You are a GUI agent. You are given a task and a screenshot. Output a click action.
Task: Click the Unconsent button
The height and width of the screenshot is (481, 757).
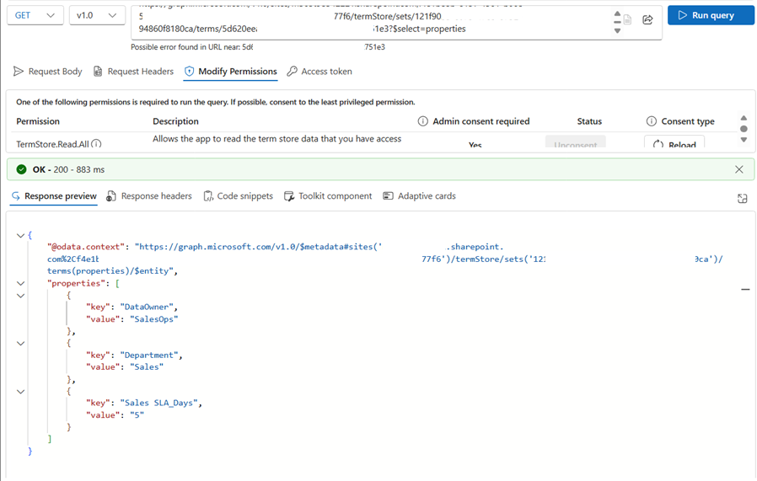click(576, 143)
